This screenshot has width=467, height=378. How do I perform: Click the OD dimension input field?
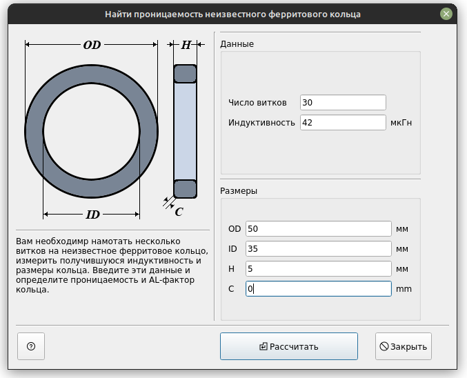coord(319,229)
